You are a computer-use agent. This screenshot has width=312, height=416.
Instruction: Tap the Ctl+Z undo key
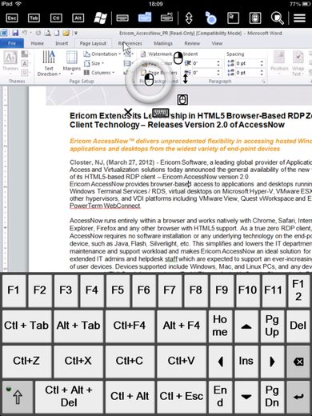(26, 361)
